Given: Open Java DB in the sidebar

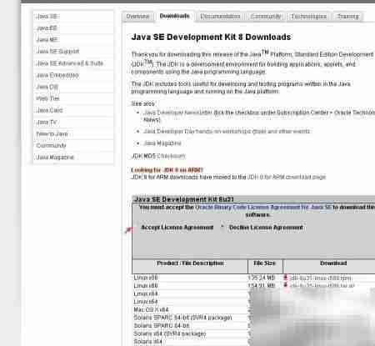Looking at the screenshot, I should pos(47,87).
